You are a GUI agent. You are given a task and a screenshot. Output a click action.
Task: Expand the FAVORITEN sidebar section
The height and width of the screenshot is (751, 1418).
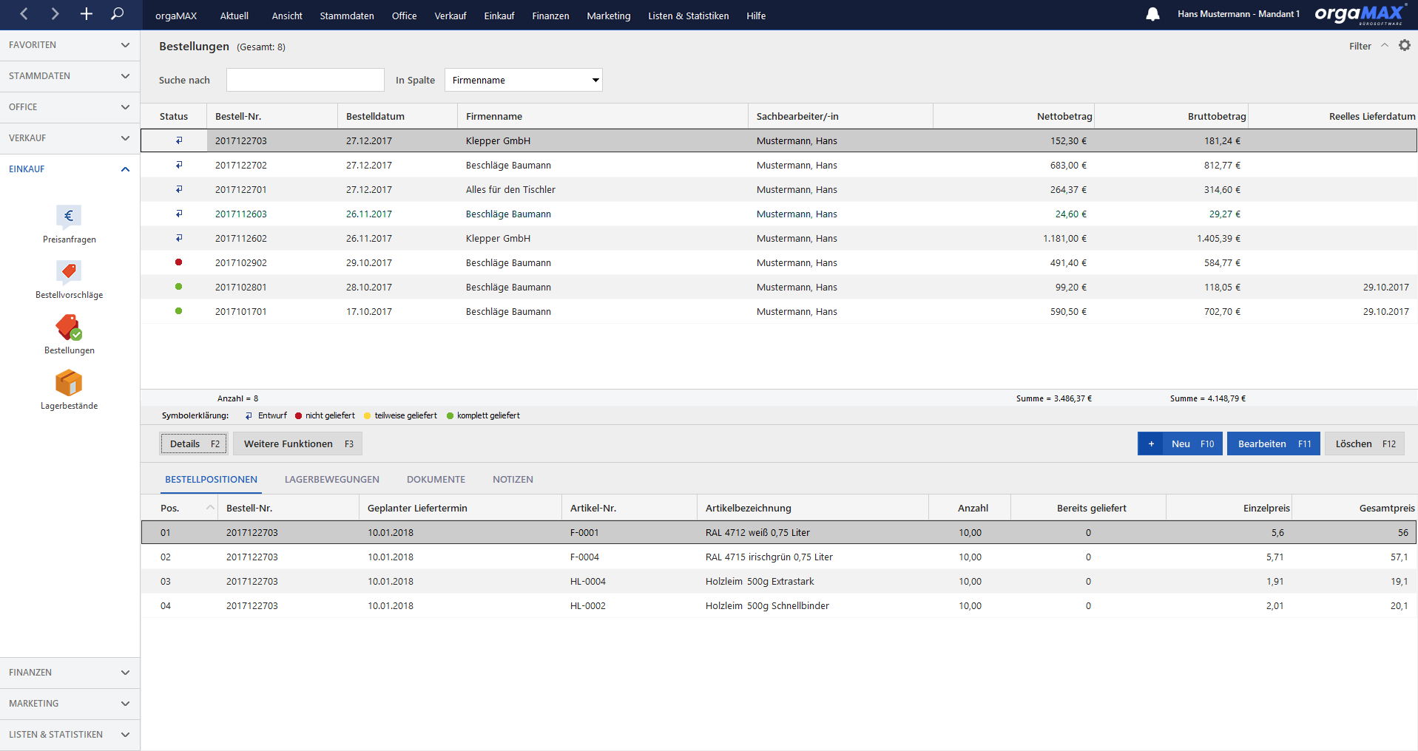(125, 45)
